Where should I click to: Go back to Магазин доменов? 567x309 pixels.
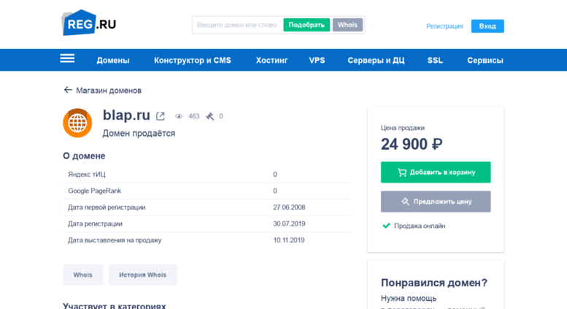pos(109,91)
